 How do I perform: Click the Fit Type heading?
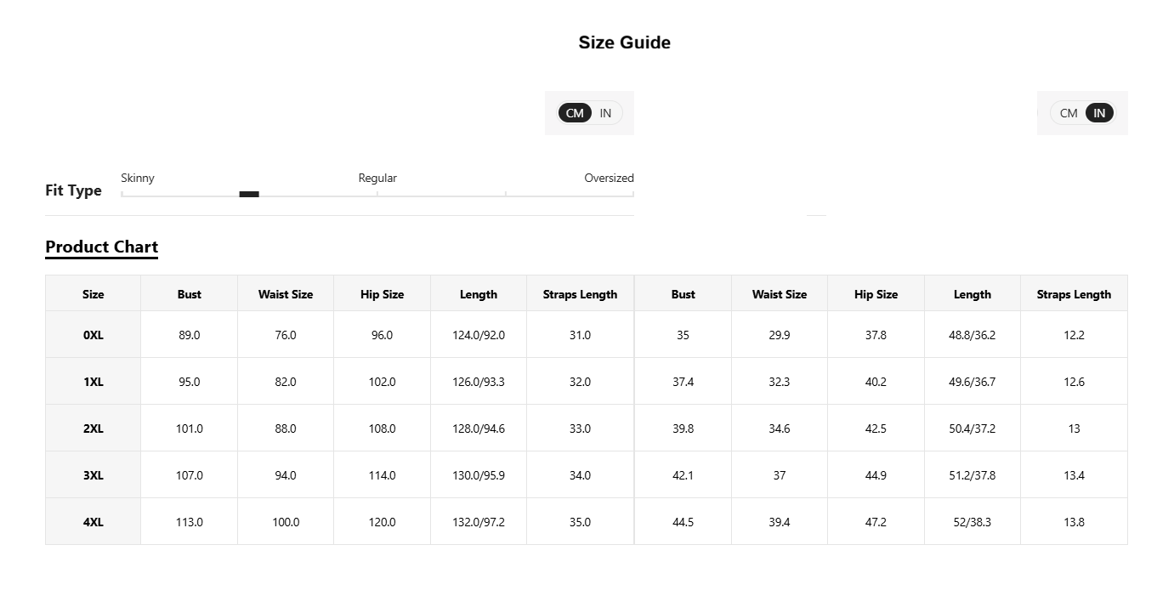click(73, 190)
